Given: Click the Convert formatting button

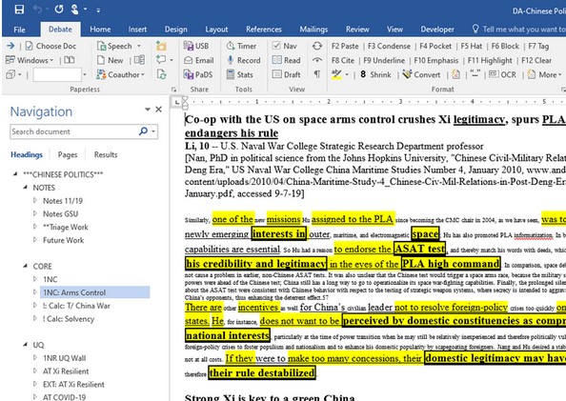Looking at the screenshot, I should pyautogui.click(x=421, y=74).
